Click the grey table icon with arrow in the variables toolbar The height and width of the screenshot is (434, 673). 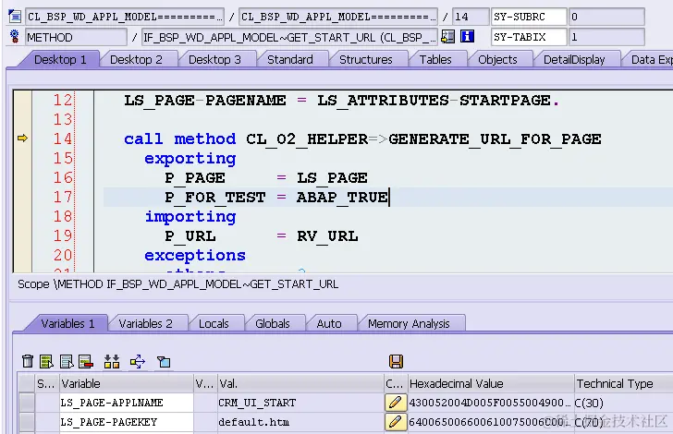pyautogui.click(x=67, y=362)
